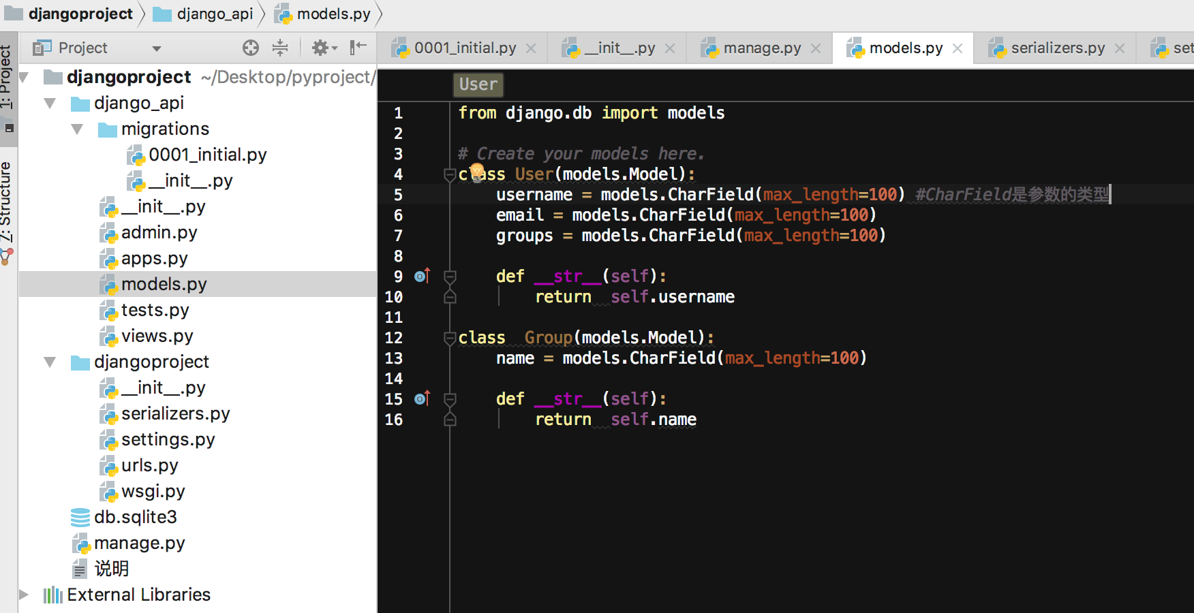This screenshot has height=613, width=1194.
Task: Select the 说明 file in the project tree
Action: (114, 569)
